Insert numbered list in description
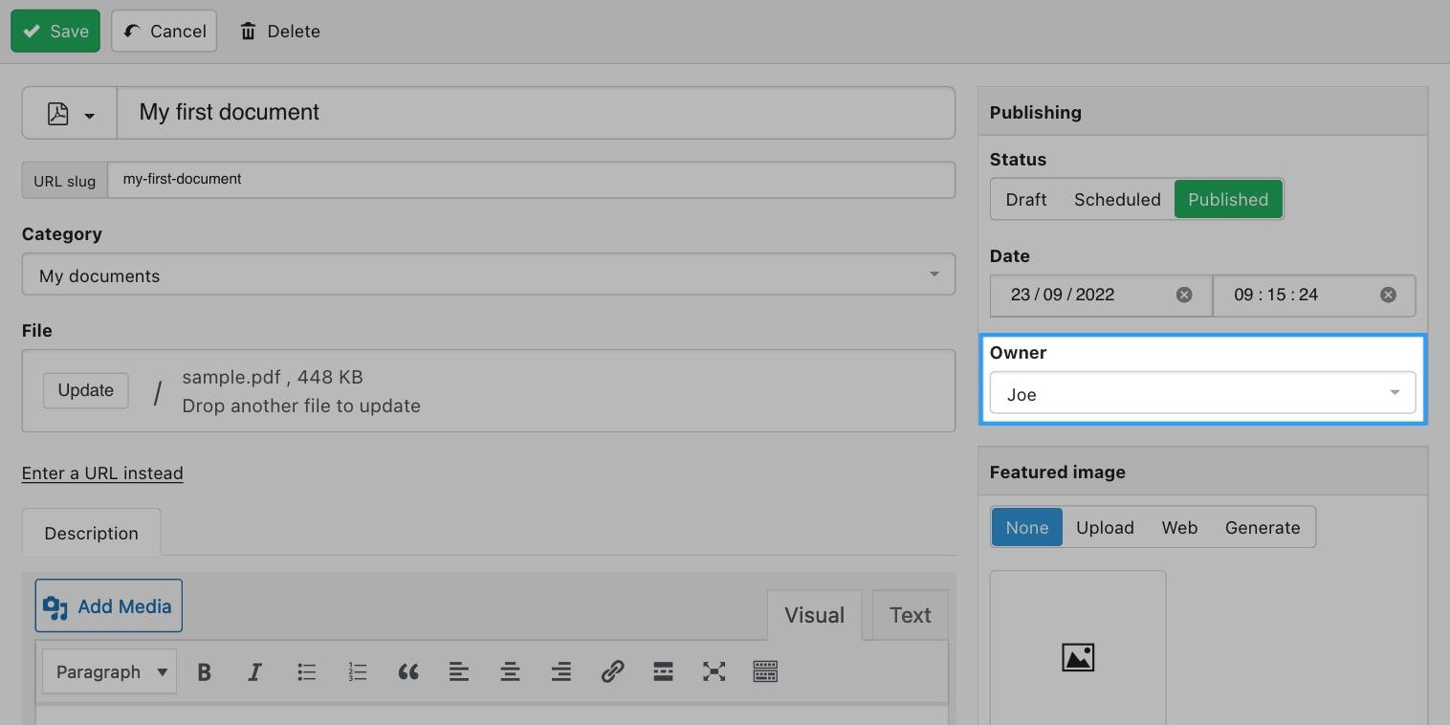Screen dimensions: 1450x725 pyautogui.click(x=358, y=672)
